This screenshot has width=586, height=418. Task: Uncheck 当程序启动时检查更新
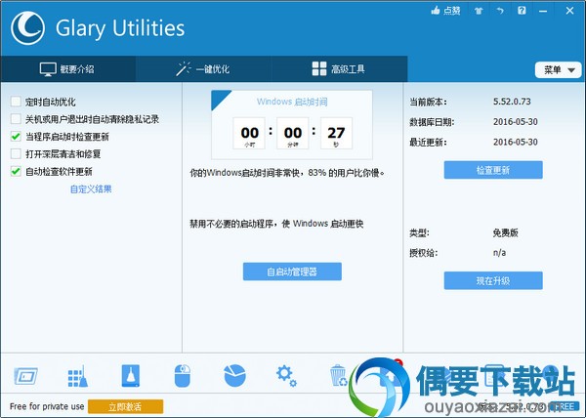pyautogui.click(x=16, y=137)
